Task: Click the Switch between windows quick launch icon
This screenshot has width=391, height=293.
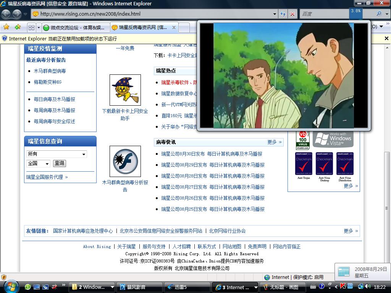Action: click(45, 287)
